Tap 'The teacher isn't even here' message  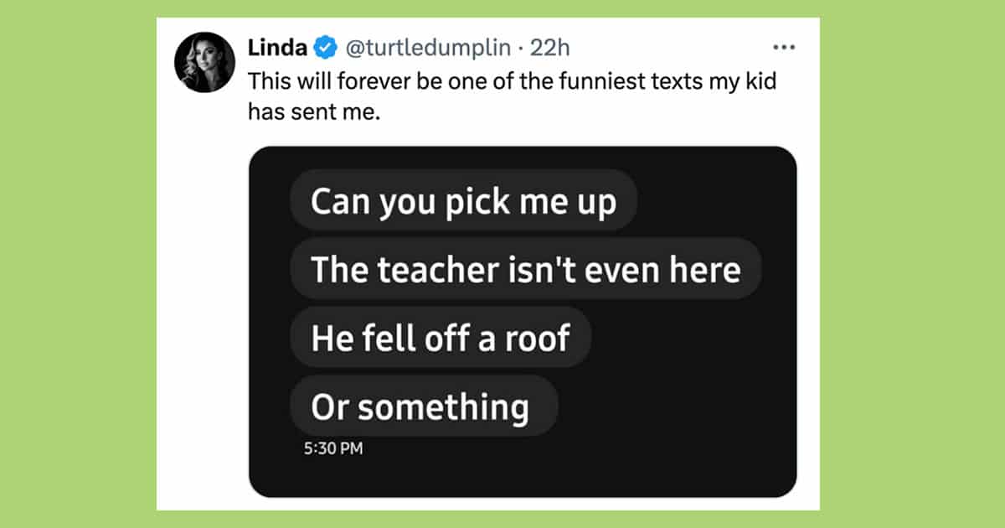(525, 270)
